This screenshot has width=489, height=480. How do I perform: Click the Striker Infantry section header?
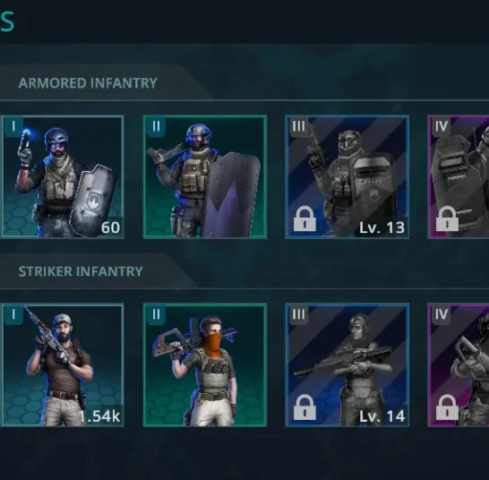click(81, 271)
